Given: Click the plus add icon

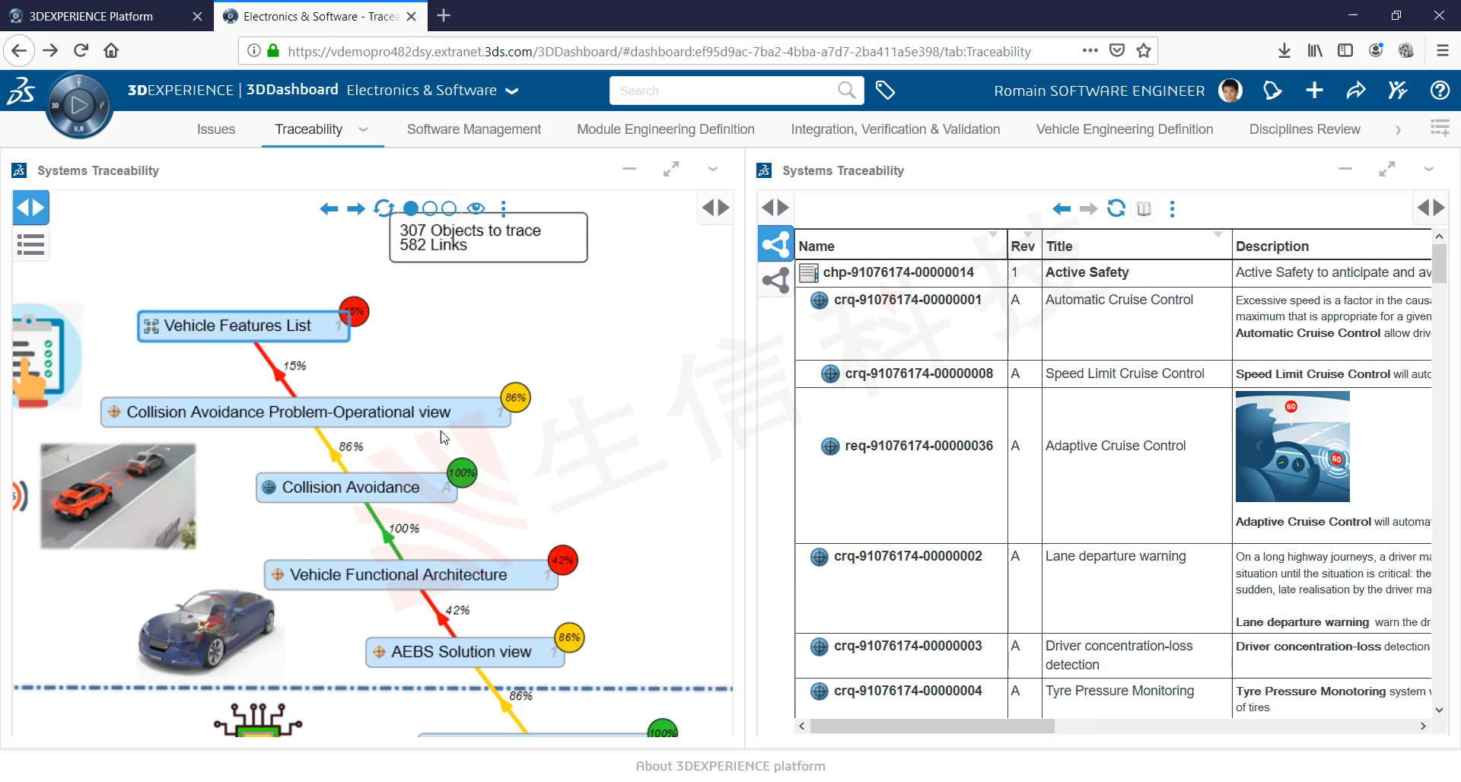Looking at the screenshot, I should [1314, 91].
